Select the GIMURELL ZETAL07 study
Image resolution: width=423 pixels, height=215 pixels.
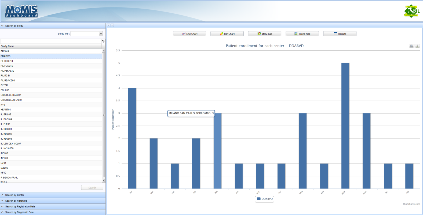(x=51, y=100)
